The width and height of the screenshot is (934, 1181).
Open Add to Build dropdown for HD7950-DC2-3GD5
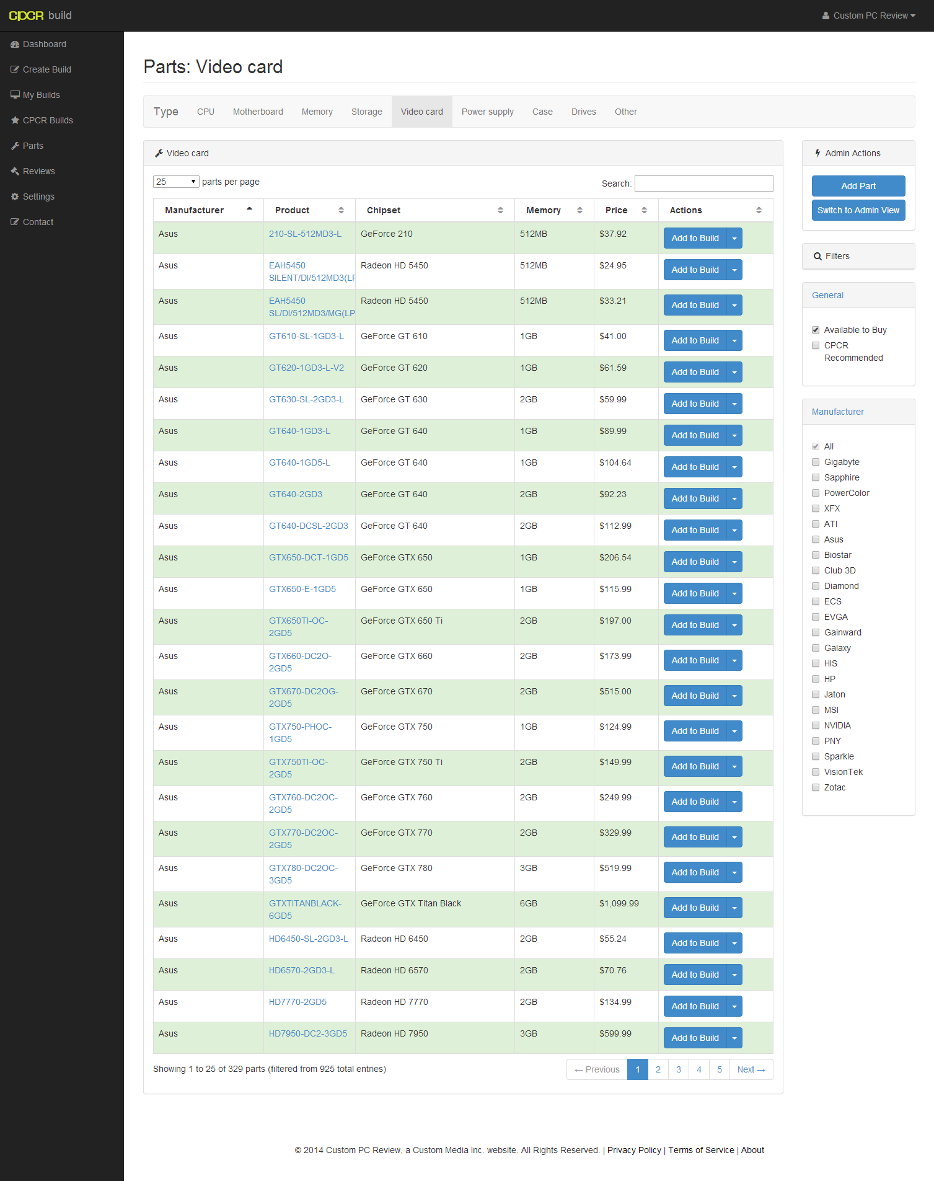[734, 1038]
